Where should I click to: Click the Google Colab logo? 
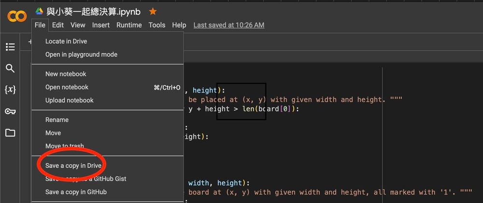click(17, 16)
